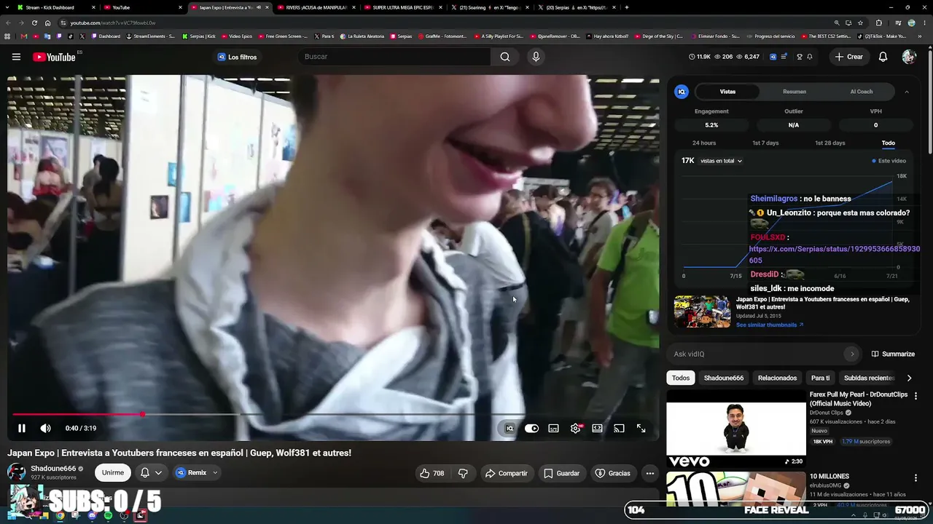
Task: Filter recommendations by Shadoune666 chip
Action: point(724,378)
